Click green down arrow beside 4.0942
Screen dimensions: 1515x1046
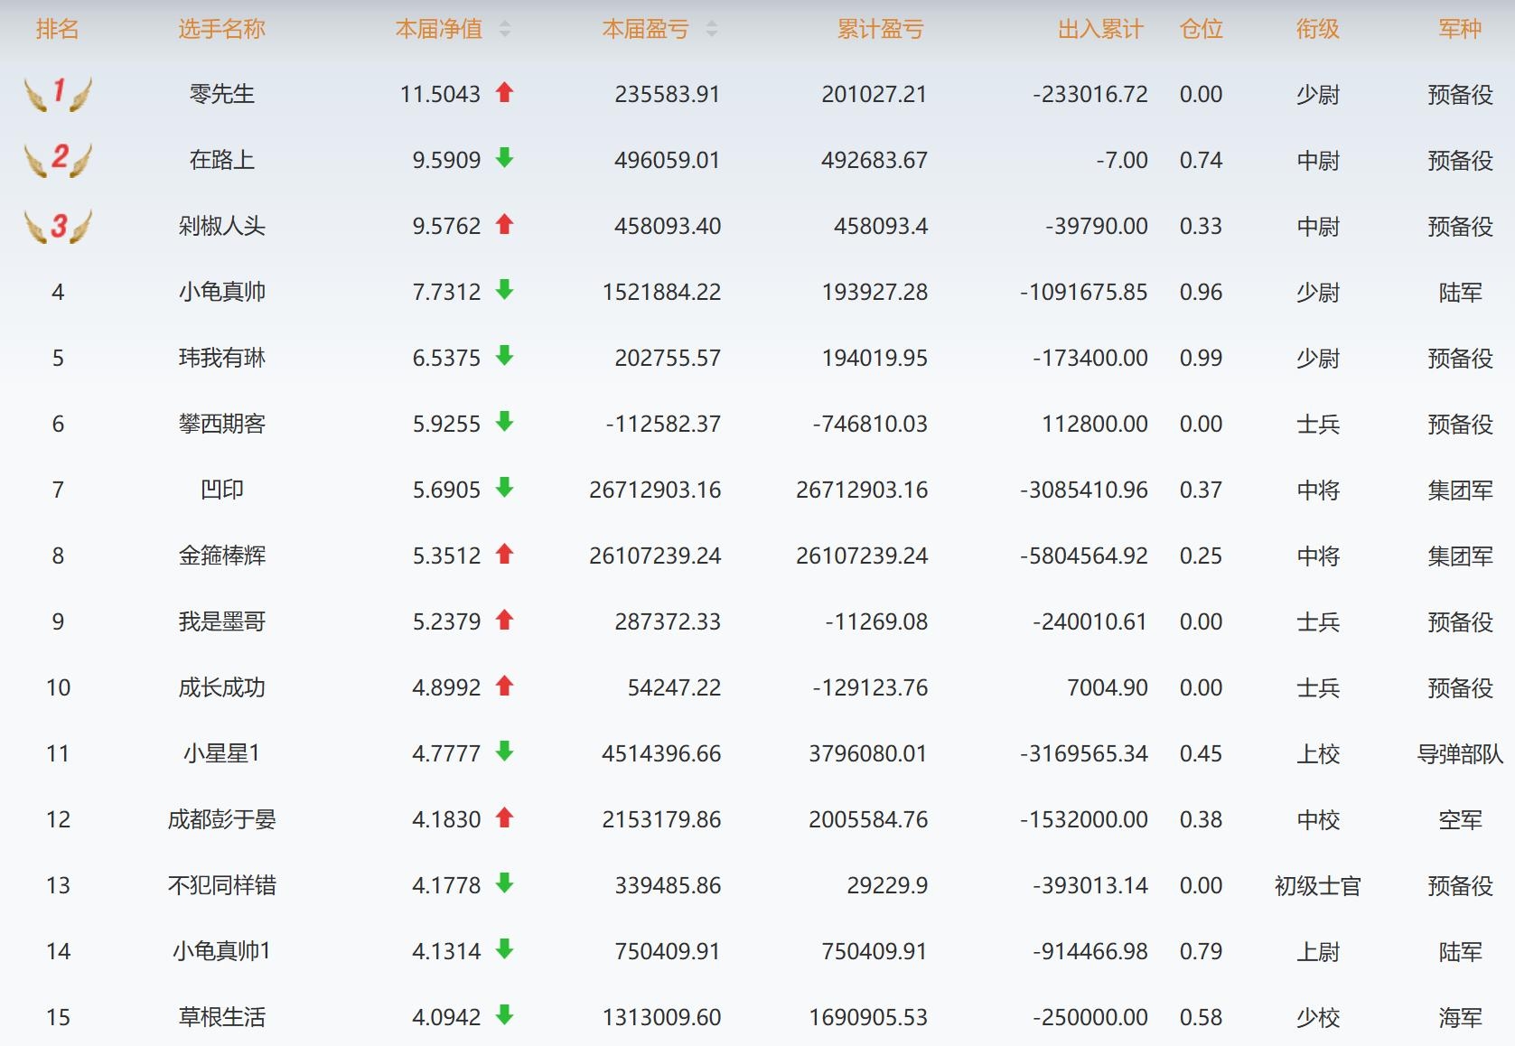[x=504, y=1015]
